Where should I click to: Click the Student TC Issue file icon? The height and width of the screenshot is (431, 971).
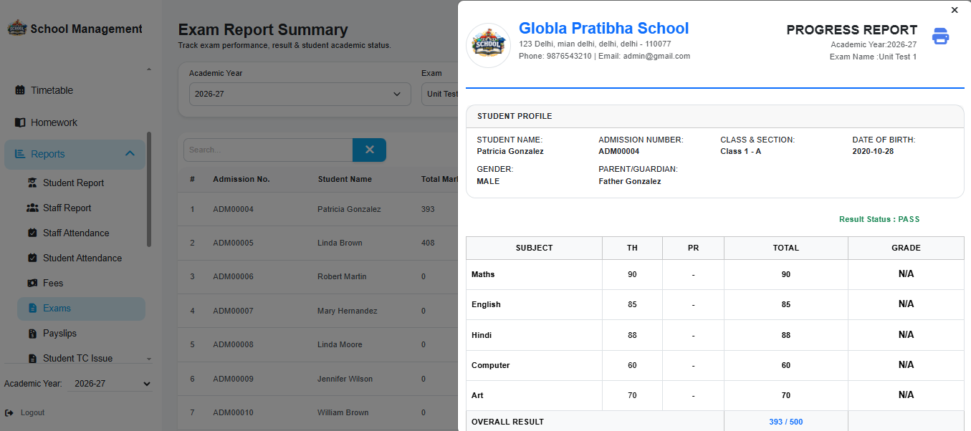pos(32,358)
